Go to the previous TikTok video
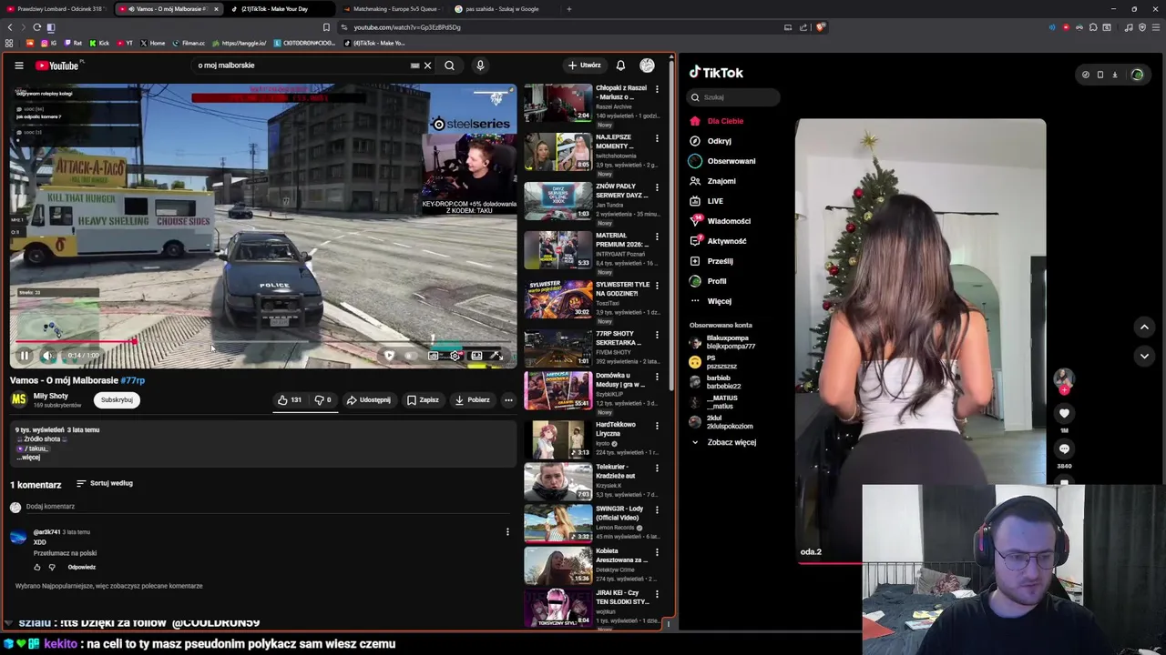1166x655 pixels. pyautogui.click(x=1144, y=327)
